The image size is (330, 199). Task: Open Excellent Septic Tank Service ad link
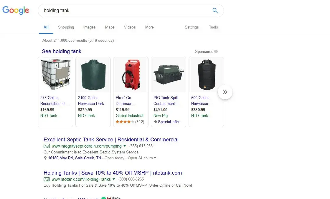click(x=111, y=140)
